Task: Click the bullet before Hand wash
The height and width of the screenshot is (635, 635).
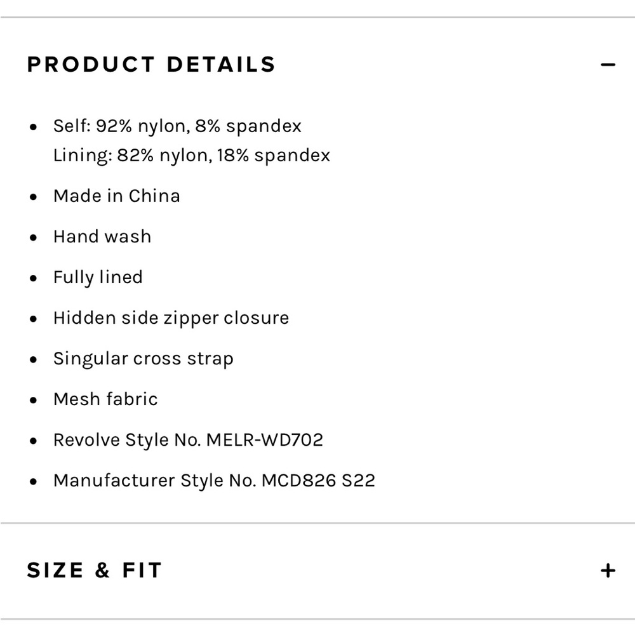Action: (x=34, y=237)
